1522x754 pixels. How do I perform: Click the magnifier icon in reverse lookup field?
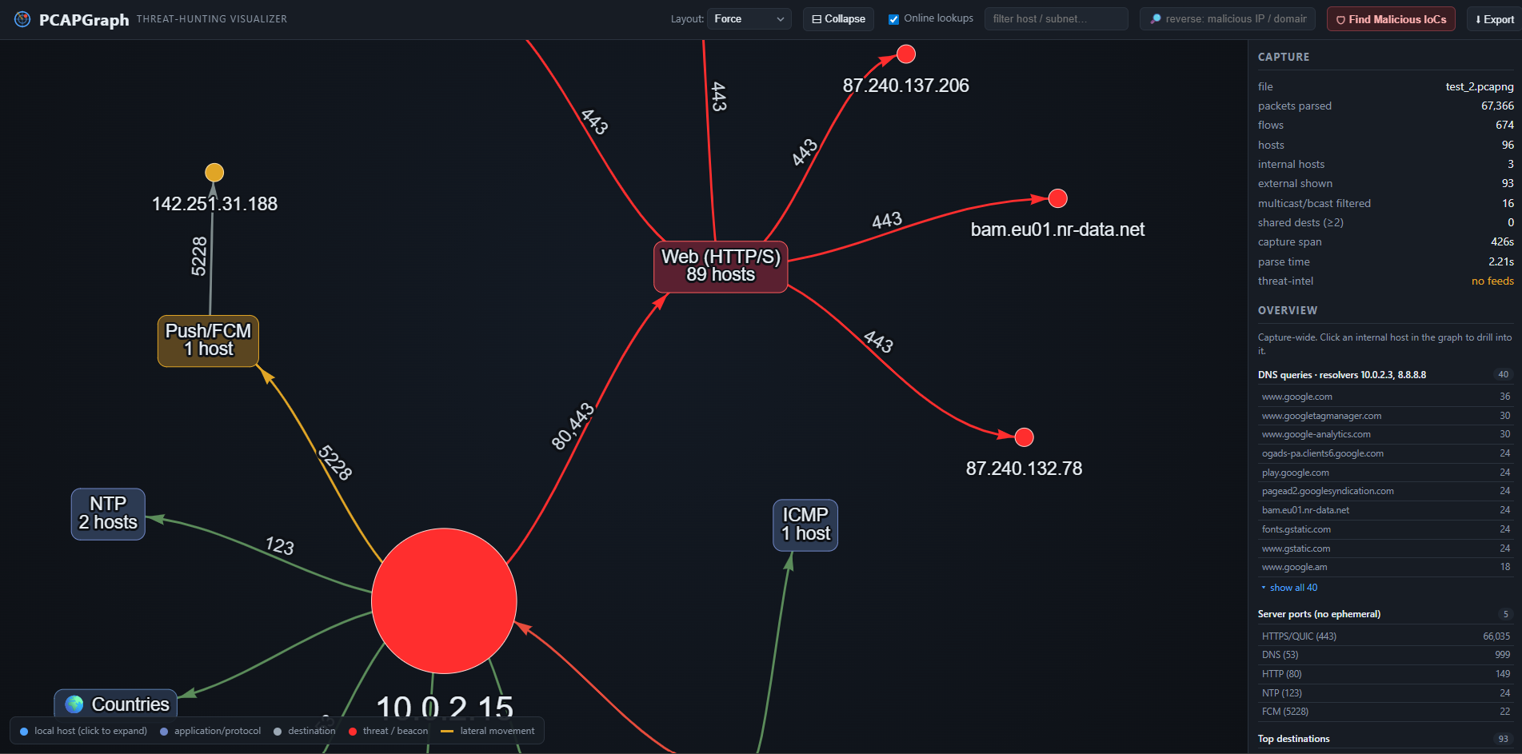pyautogui.click(x=1156, y=19)
